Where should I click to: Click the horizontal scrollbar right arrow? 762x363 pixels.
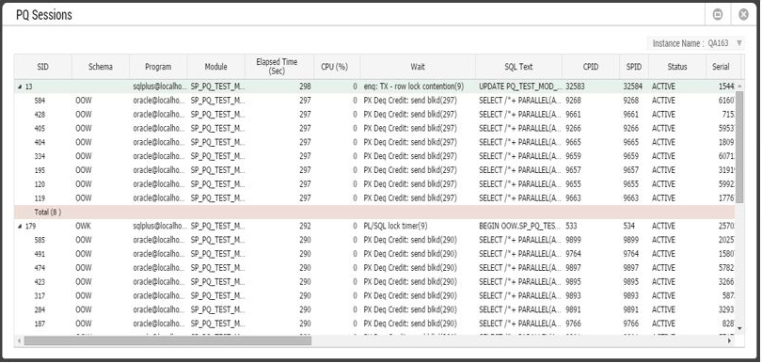coord(729,341)
